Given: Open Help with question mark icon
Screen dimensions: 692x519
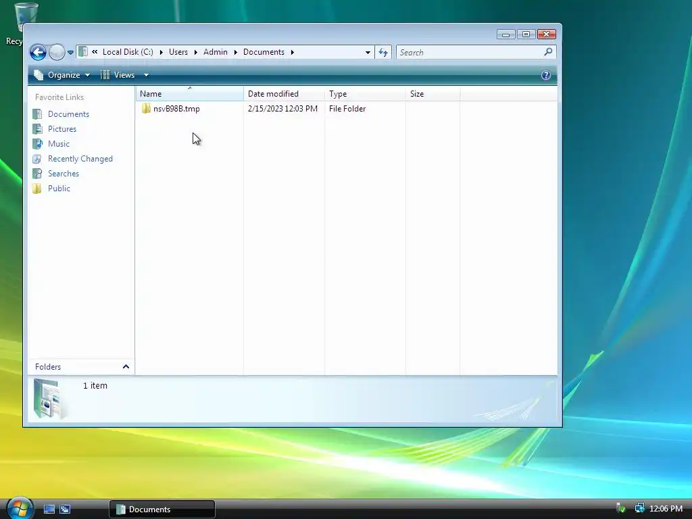Looking at the screenshot, I should 546,75.
